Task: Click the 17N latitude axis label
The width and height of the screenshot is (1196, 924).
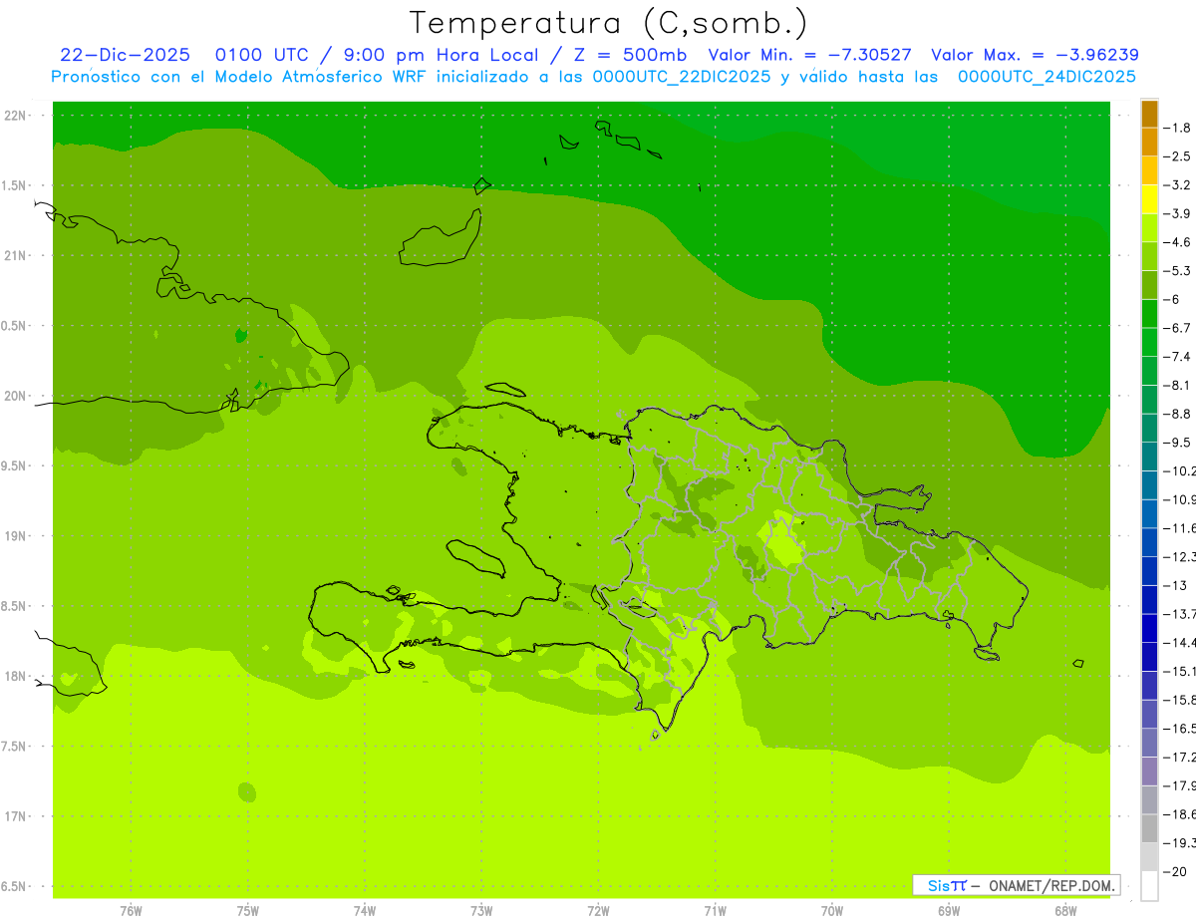Action: [x=16, y=816]
